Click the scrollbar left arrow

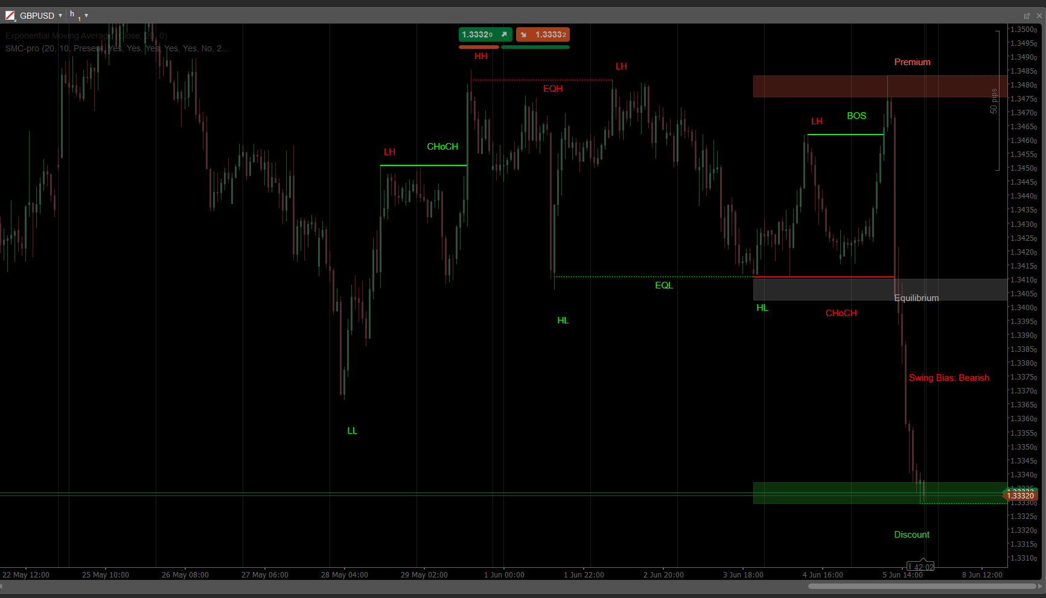[x=2, y=586]
